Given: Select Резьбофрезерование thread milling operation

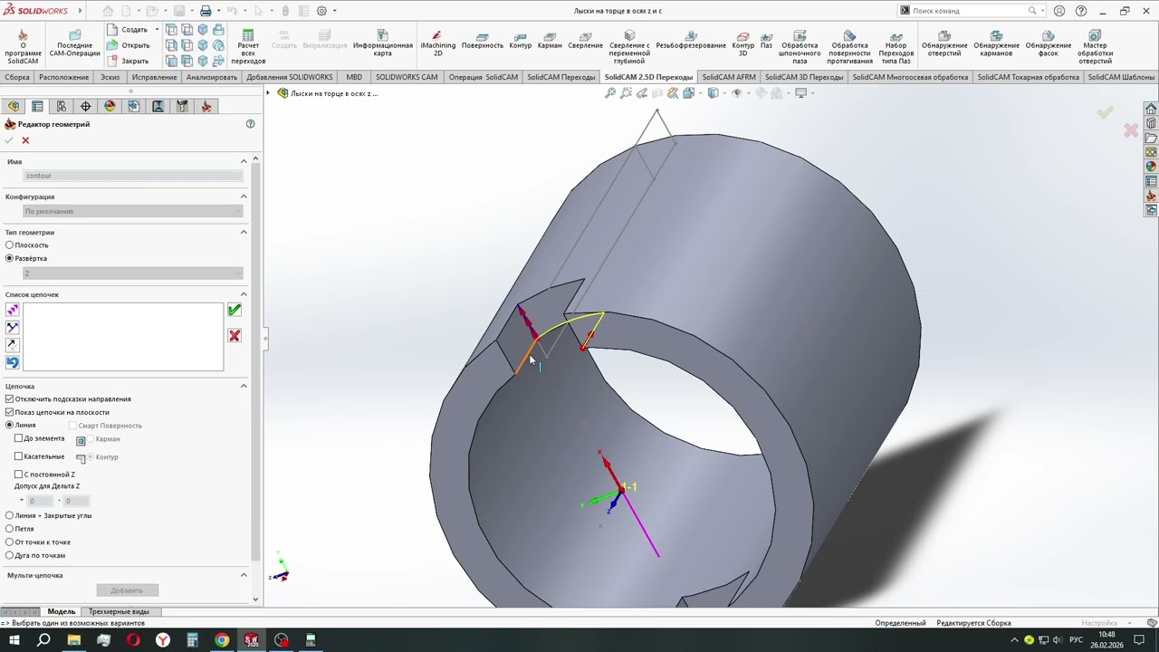Looking at the screenshot, I should 691,41.
